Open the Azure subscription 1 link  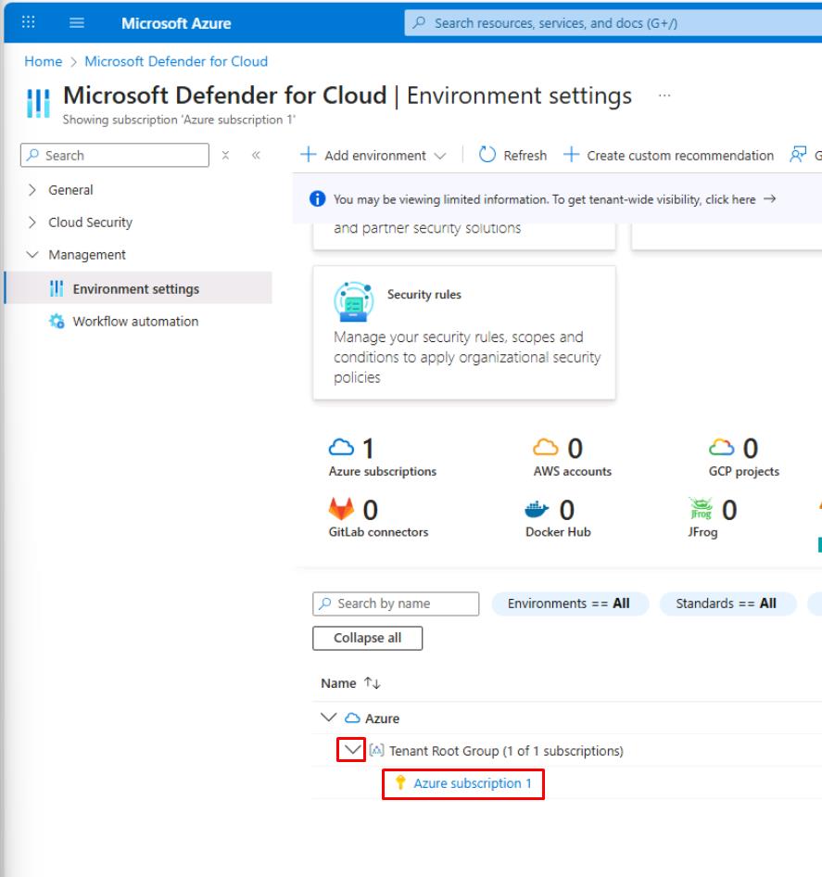(x=473, y=783)
